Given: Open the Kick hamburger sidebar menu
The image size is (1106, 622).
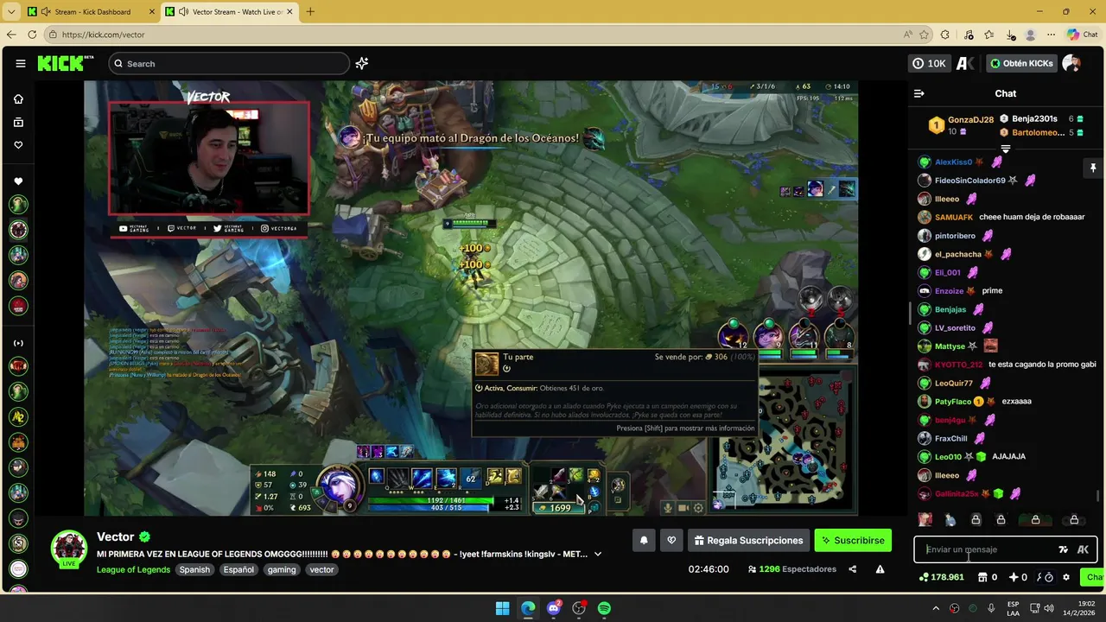Looking at the screenshot, I should click(x=21, y=63).
